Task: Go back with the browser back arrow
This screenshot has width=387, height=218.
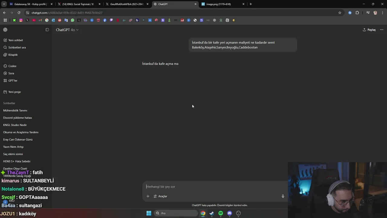Action: 4,13
